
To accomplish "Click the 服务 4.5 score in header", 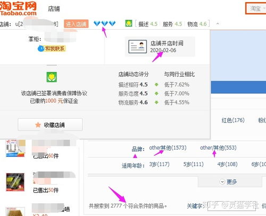I will (172, 24).
